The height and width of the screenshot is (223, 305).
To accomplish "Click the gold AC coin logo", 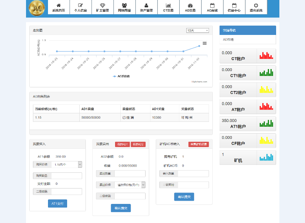I will point(37,9).
